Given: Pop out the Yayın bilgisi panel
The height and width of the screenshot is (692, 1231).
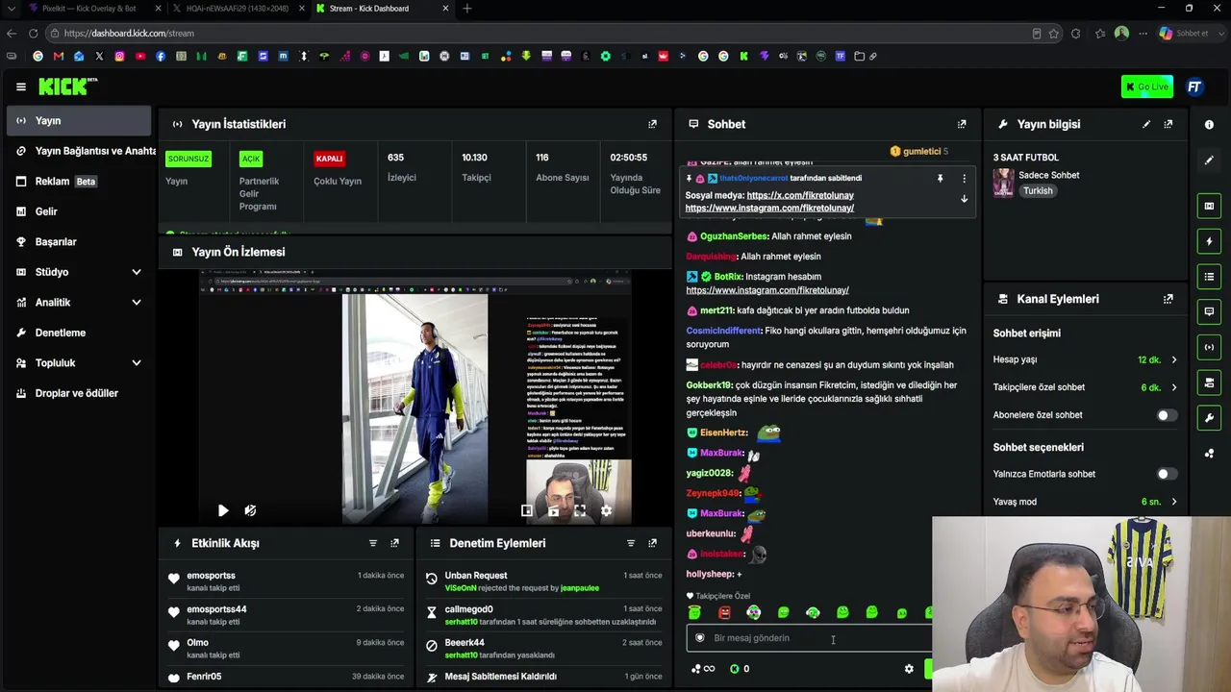Looking at the screenshot, I should [x=1168, y=124].
